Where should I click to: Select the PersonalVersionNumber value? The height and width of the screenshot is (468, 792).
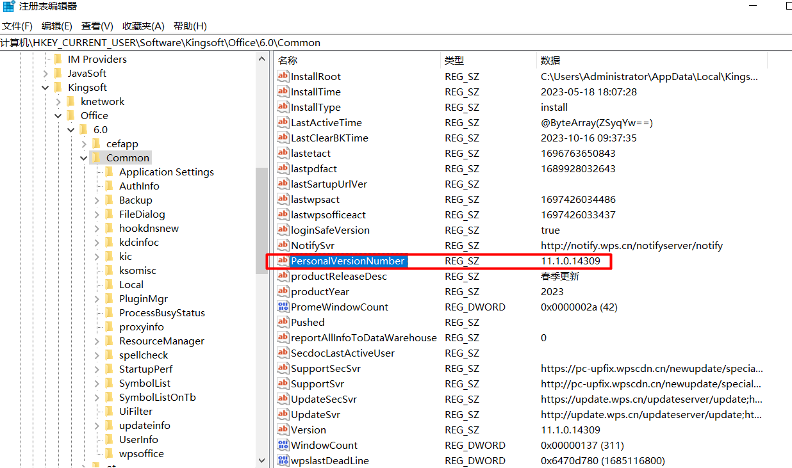pos(348,261)
